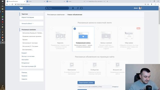The image size is (160, 90).
Task: Reload the page with the refresh icon
Action: [12, 4]
